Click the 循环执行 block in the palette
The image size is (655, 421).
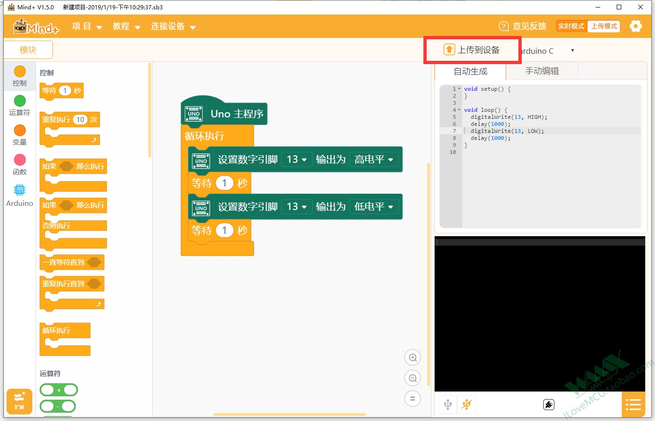65,339
